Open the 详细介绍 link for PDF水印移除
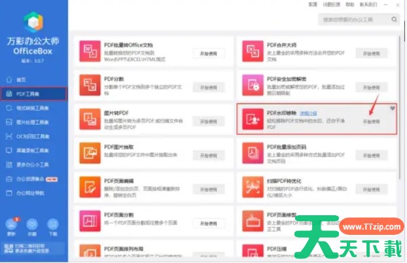 pos(308,113)
